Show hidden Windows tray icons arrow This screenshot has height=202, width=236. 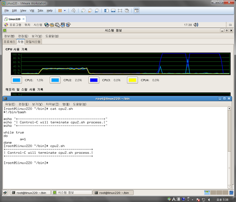click(193, 200)
